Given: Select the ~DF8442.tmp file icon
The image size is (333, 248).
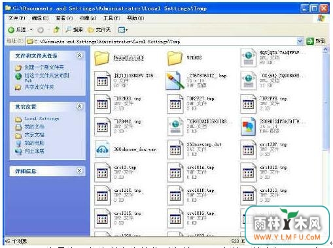Looking at the screenshot, I should (102, 127).
